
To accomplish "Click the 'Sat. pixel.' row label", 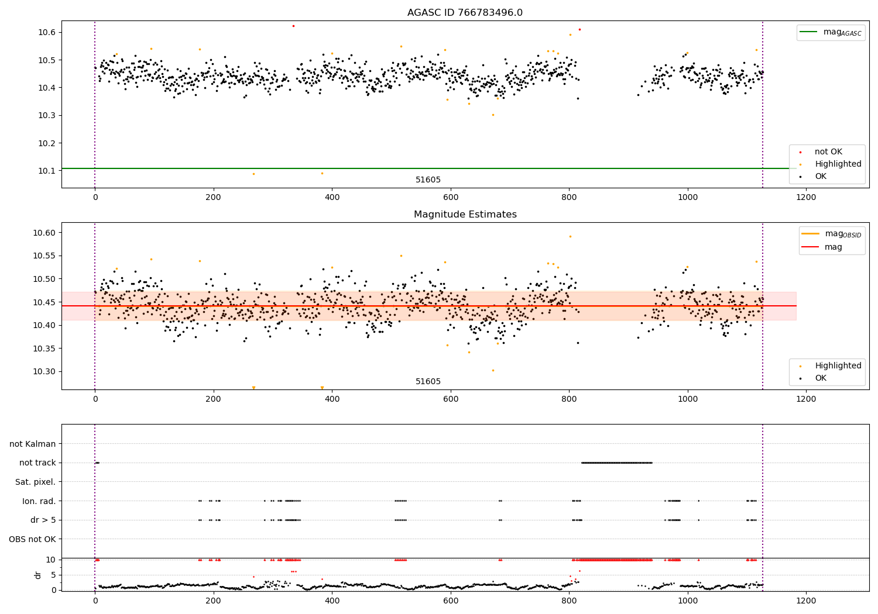I will 35,482.
